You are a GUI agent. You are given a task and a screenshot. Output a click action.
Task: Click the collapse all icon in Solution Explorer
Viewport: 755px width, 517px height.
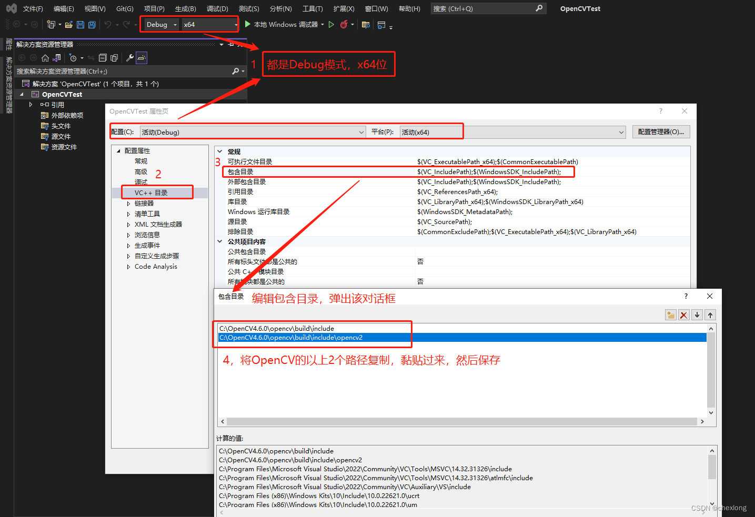tap(103, 58)
